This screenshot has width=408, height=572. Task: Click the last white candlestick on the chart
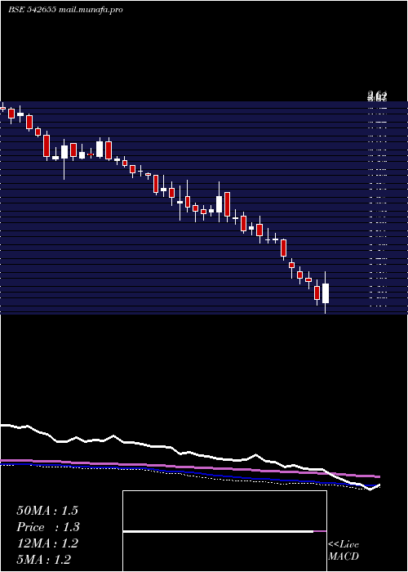tap(326, 293)
